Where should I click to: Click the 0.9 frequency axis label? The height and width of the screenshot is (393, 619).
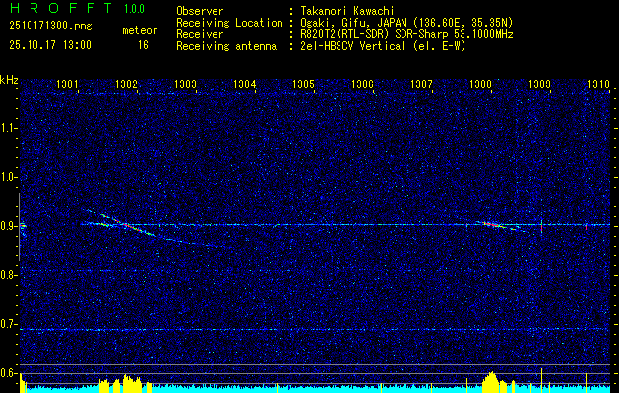[10, 226]
